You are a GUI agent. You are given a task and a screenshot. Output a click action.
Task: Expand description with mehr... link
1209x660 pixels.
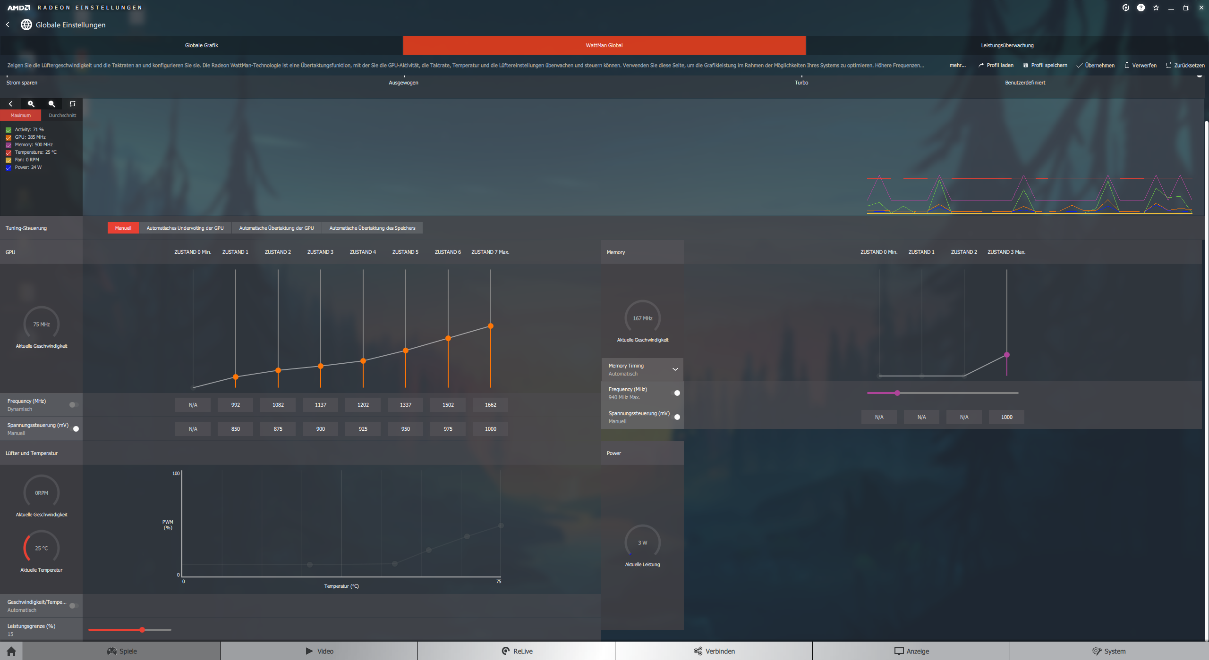(x=957, y=65)
